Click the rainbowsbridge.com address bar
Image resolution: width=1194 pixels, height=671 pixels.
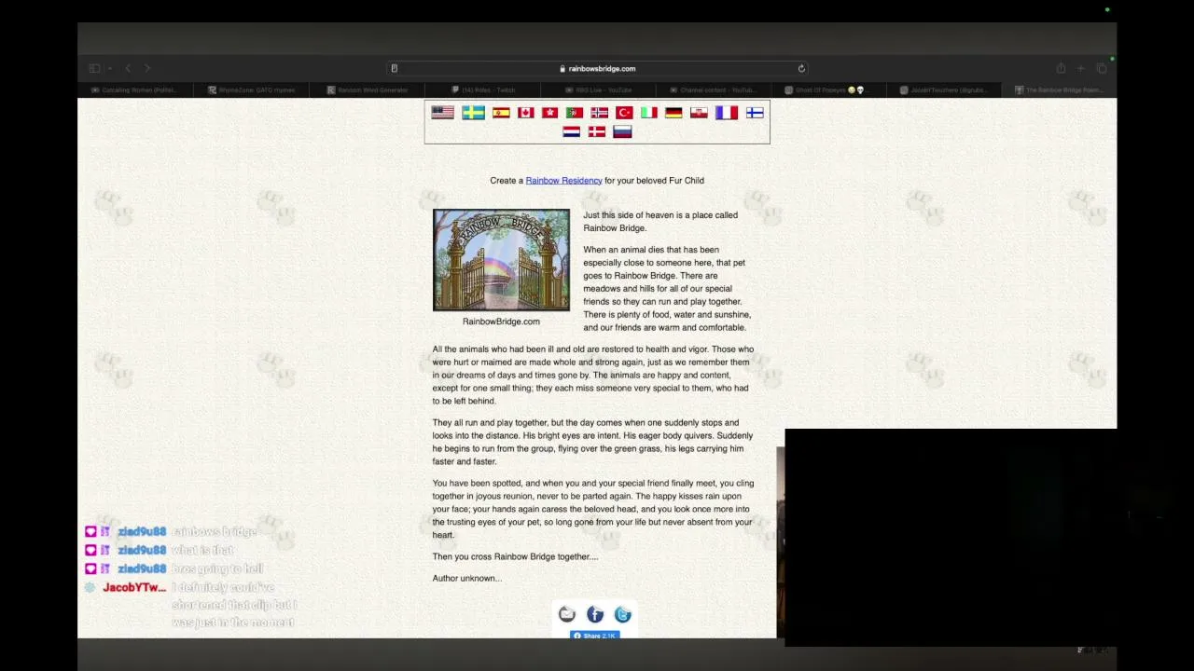coord(597,68)
